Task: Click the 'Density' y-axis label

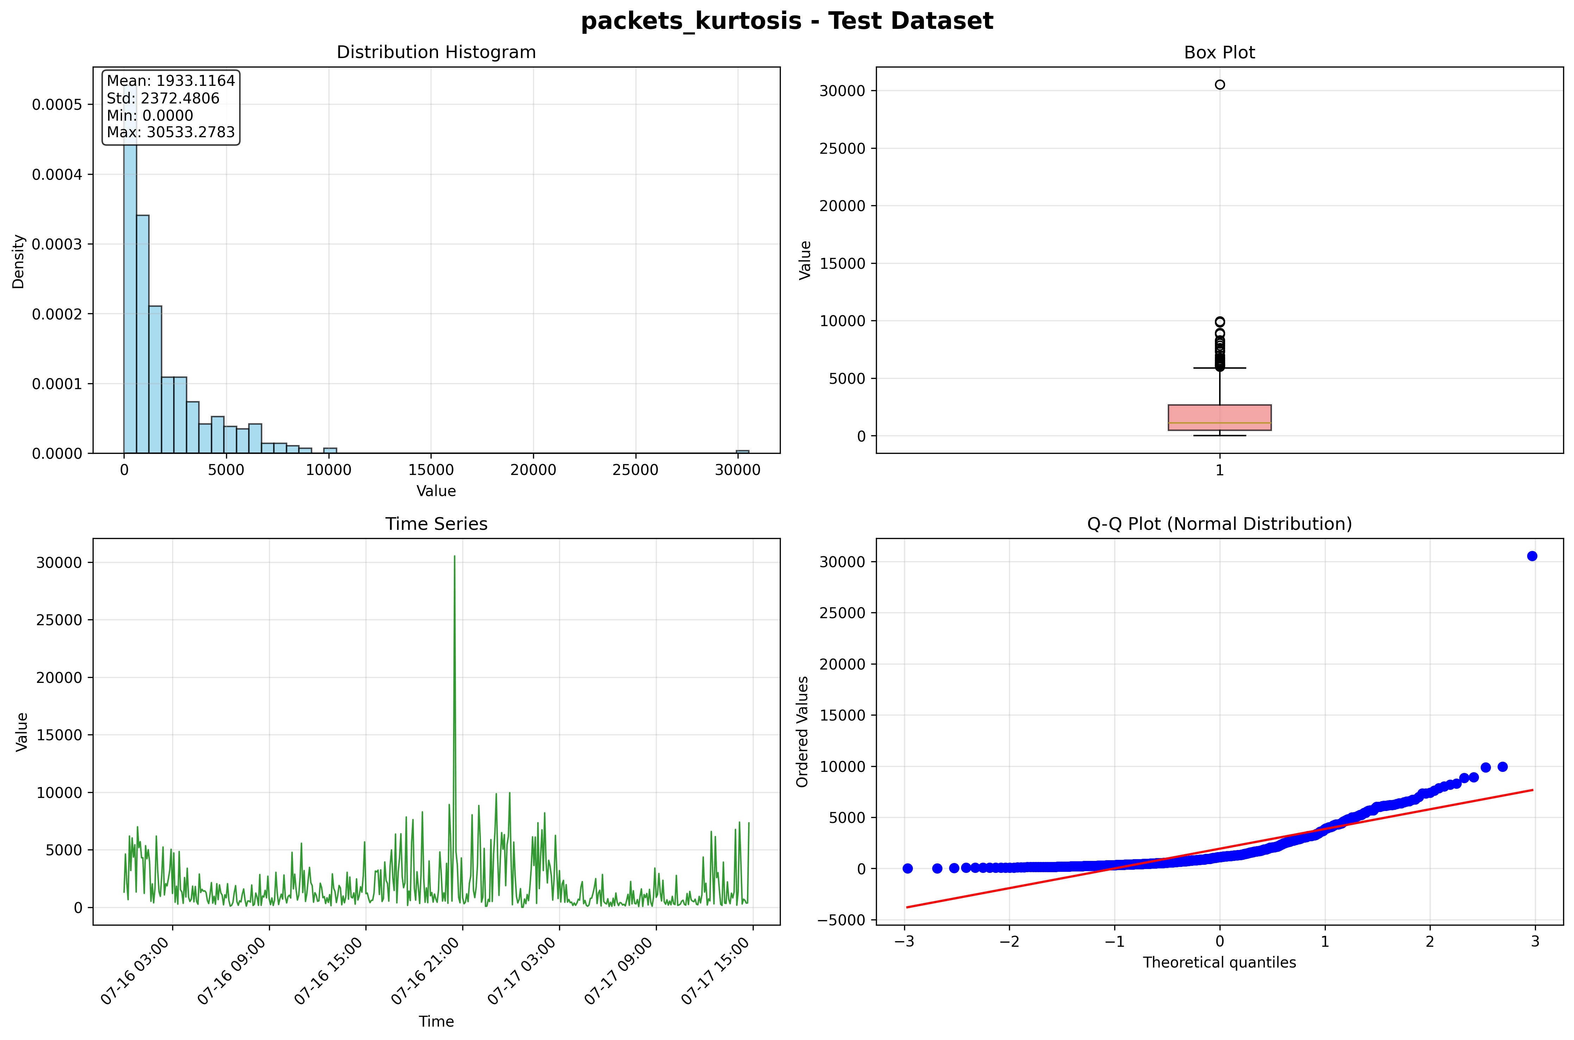Action: [x=19, y=261]
